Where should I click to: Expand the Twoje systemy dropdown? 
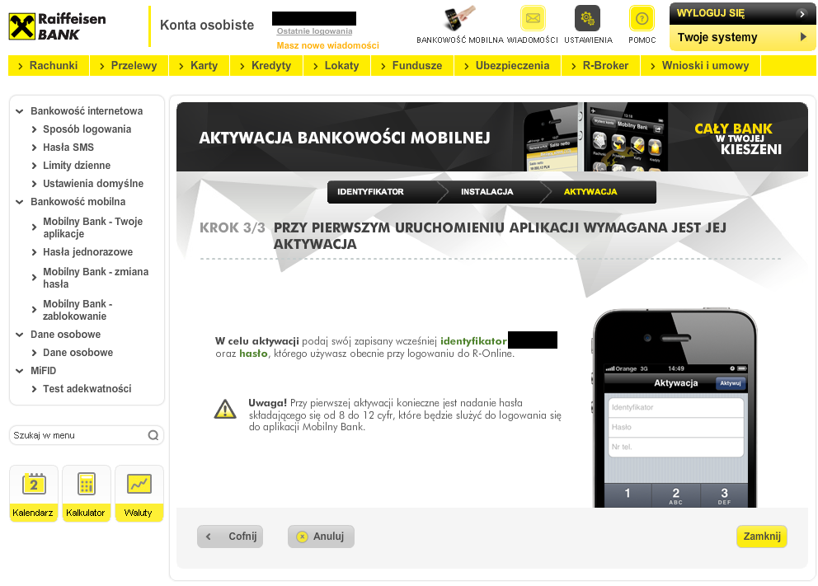[742, 38]
